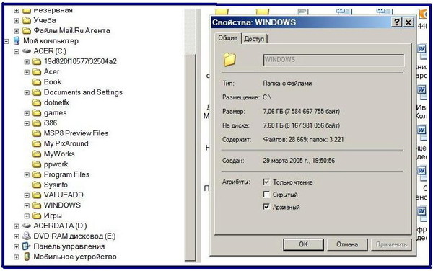Select the ACERDATA (D:) drive icon
433x271 pixels.
[x=27, y=226]
